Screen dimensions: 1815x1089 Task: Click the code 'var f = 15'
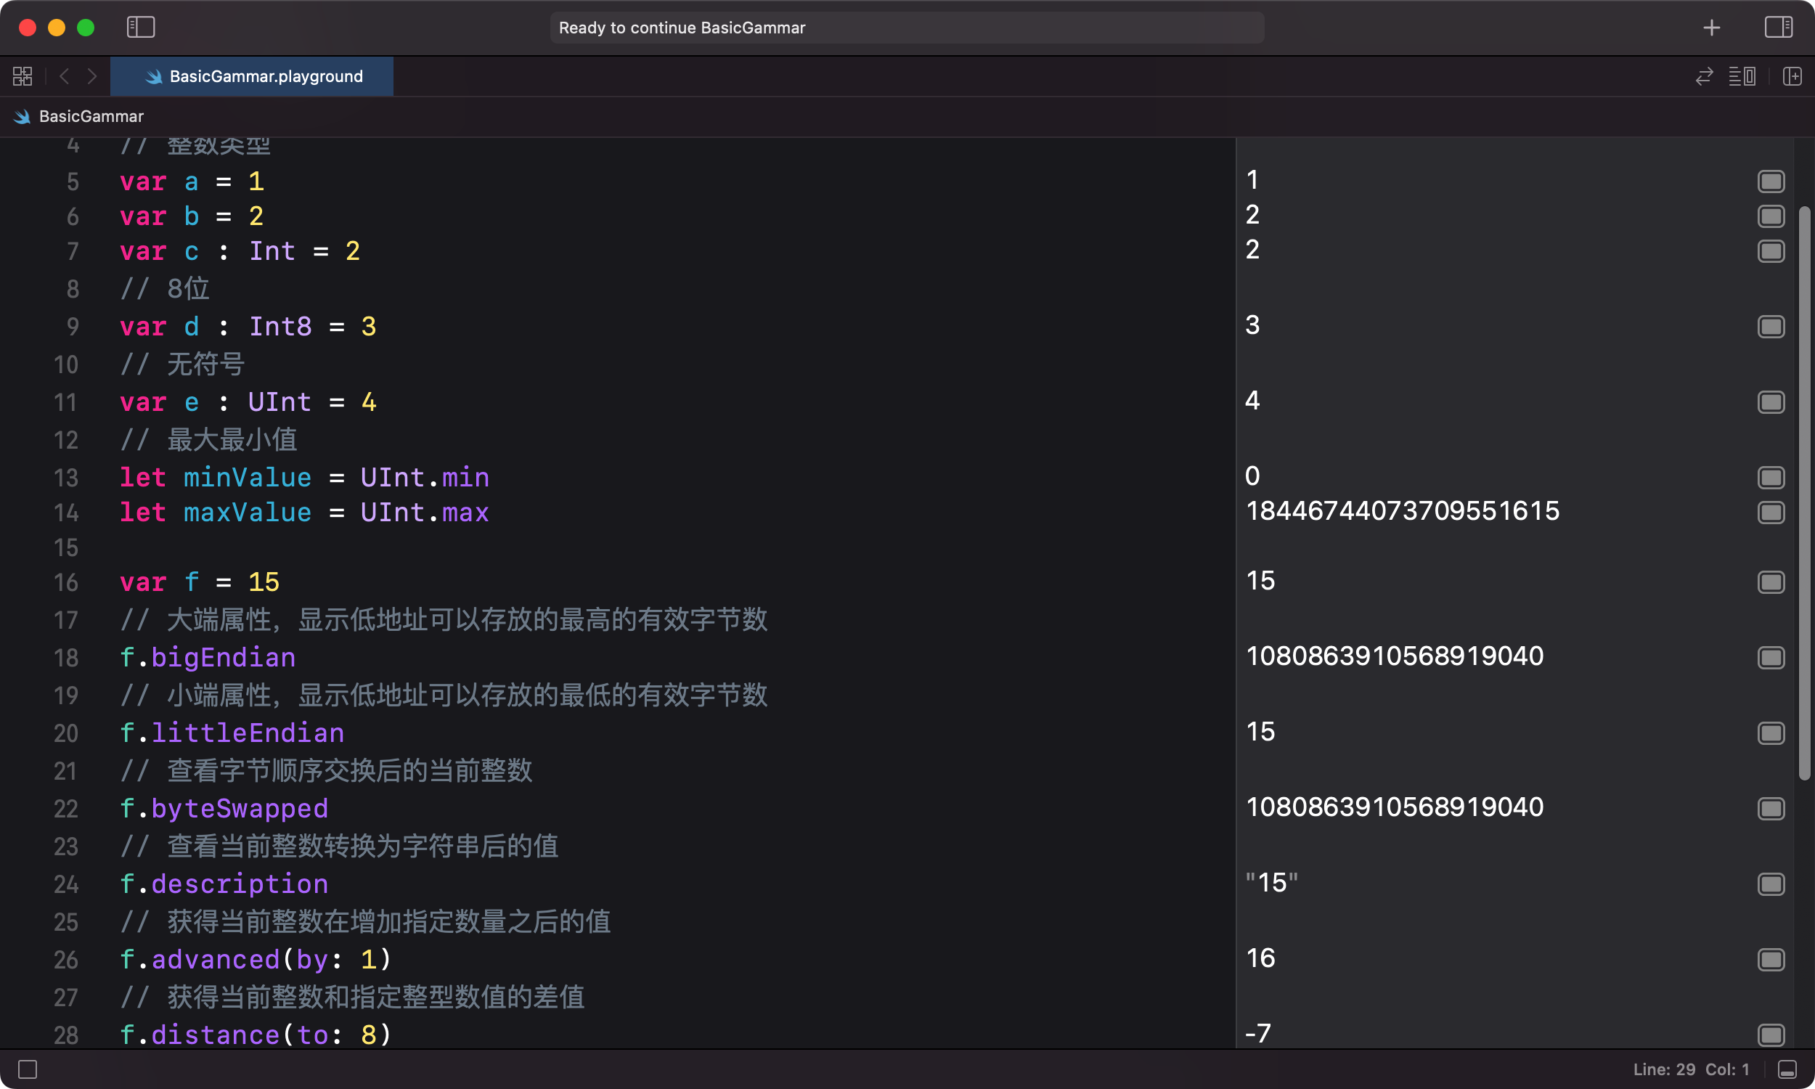tap(200, 582)
